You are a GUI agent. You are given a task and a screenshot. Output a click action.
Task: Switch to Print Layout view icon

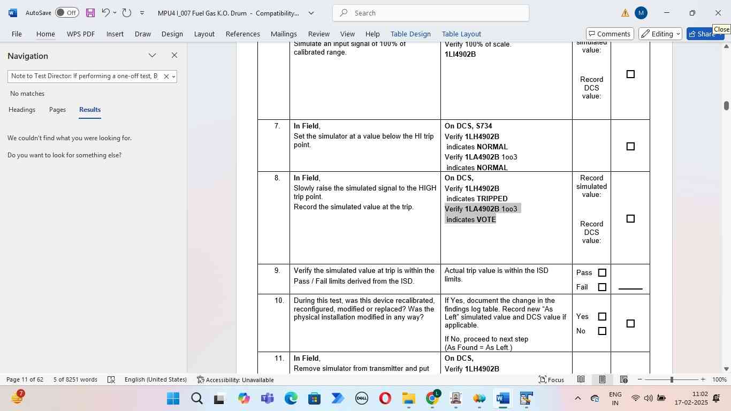coord(602,379)
